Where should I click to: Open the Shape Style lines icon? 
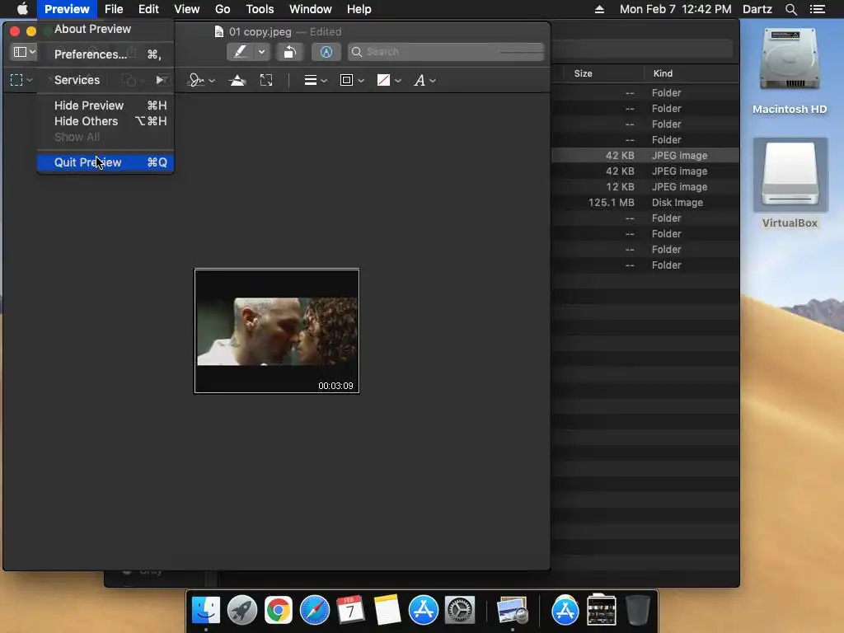[x=310, y=80]
